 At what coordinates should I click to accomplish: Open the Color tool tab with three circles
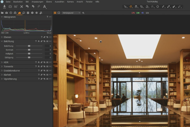click(15, 13)
